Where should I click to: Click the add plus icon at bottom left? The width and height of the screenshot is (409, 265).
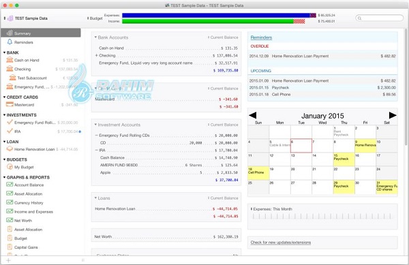tap(8, 260)
